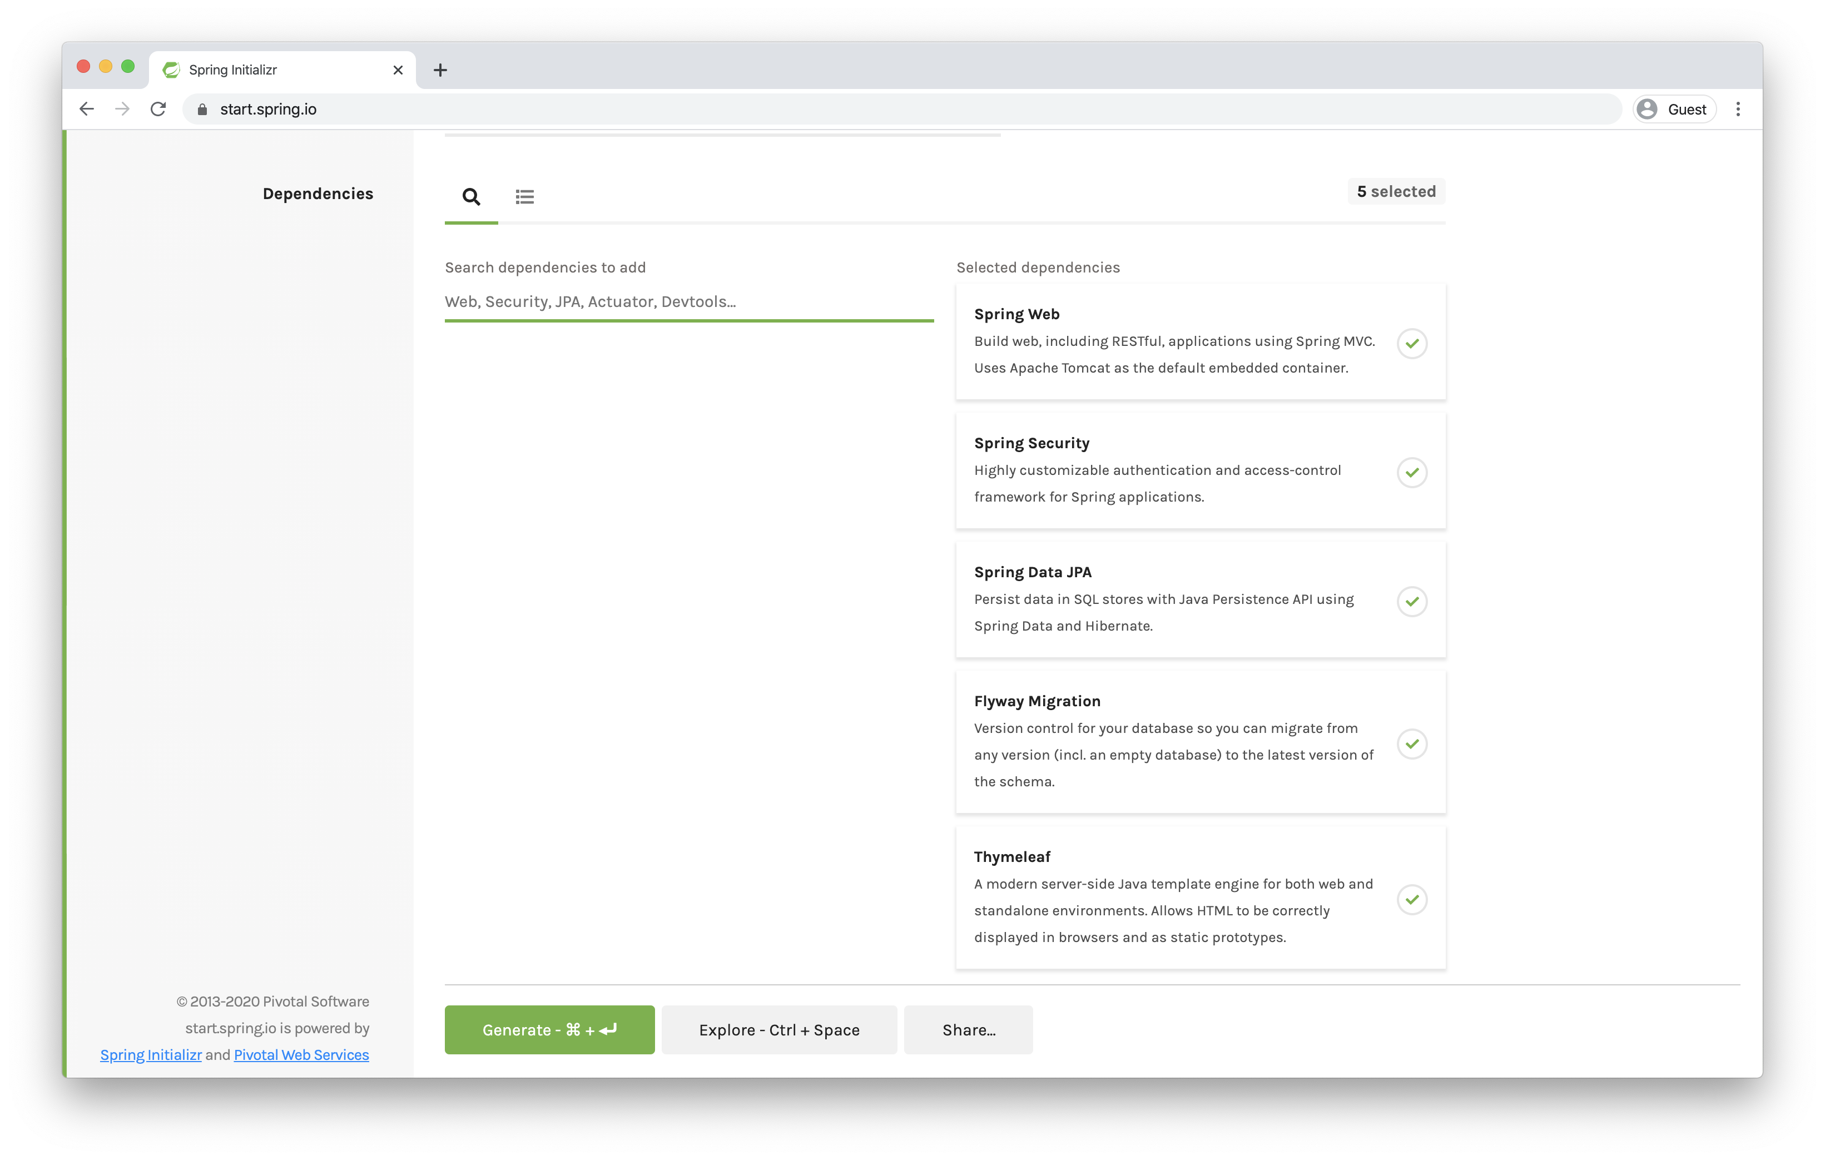The width and height of the screenshot is (1825, 1160).
Task: Click the Spring Web card title
Action: (x=1016, y=314)
